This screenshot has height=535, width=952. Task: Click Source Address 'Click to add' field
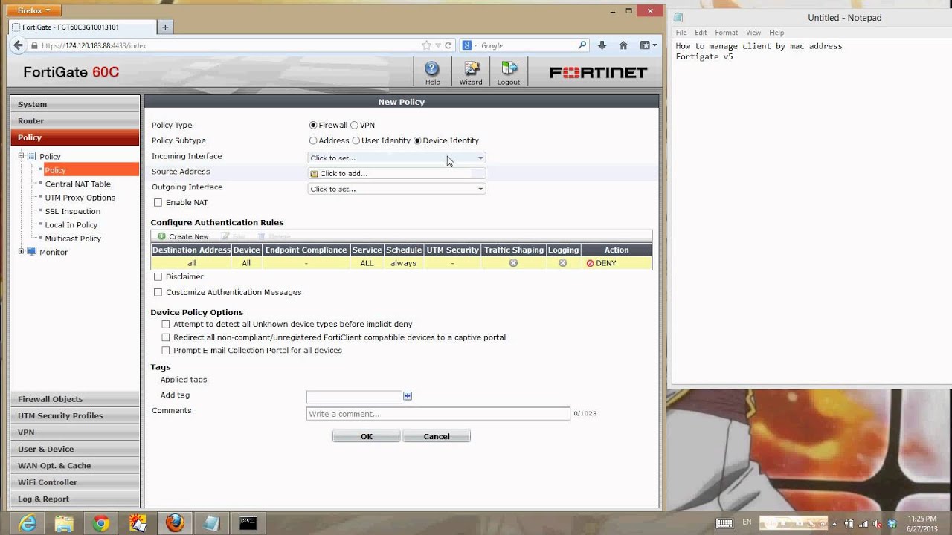396,173
